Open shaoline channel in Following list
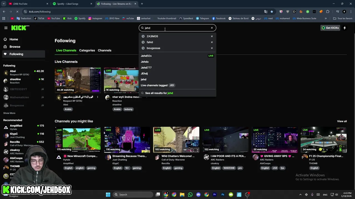 (x=24, y=81)
